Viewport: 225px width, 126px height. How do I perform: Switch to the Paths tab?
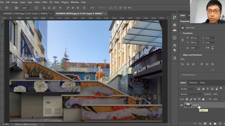coord(202,83)
